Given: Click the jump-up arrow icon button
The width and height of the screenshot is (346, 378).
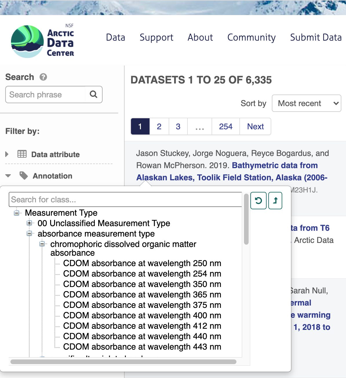Looking at the screenshot, I should click(275, 201).
